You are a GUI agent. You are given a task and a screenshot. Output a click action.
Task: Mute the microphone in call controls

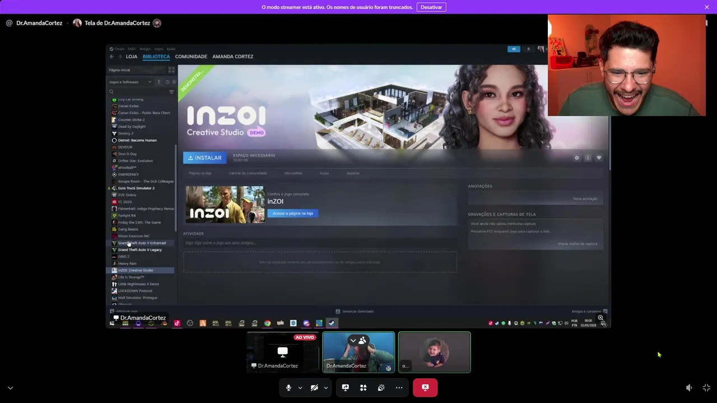coord(288,387)
